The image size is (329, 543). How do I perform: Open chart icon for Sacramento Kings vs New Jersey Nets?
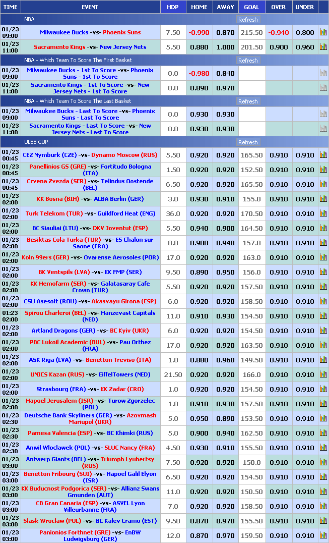pyautogui.click(x=323, y=47)
